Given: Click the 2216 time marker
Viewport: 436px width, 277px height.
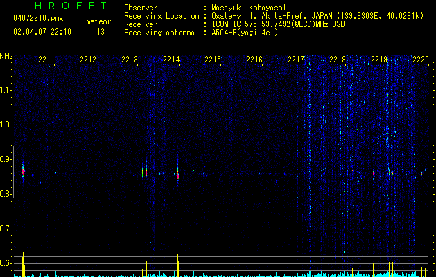Looking at the screenshot, I should (x=254, y=60).
